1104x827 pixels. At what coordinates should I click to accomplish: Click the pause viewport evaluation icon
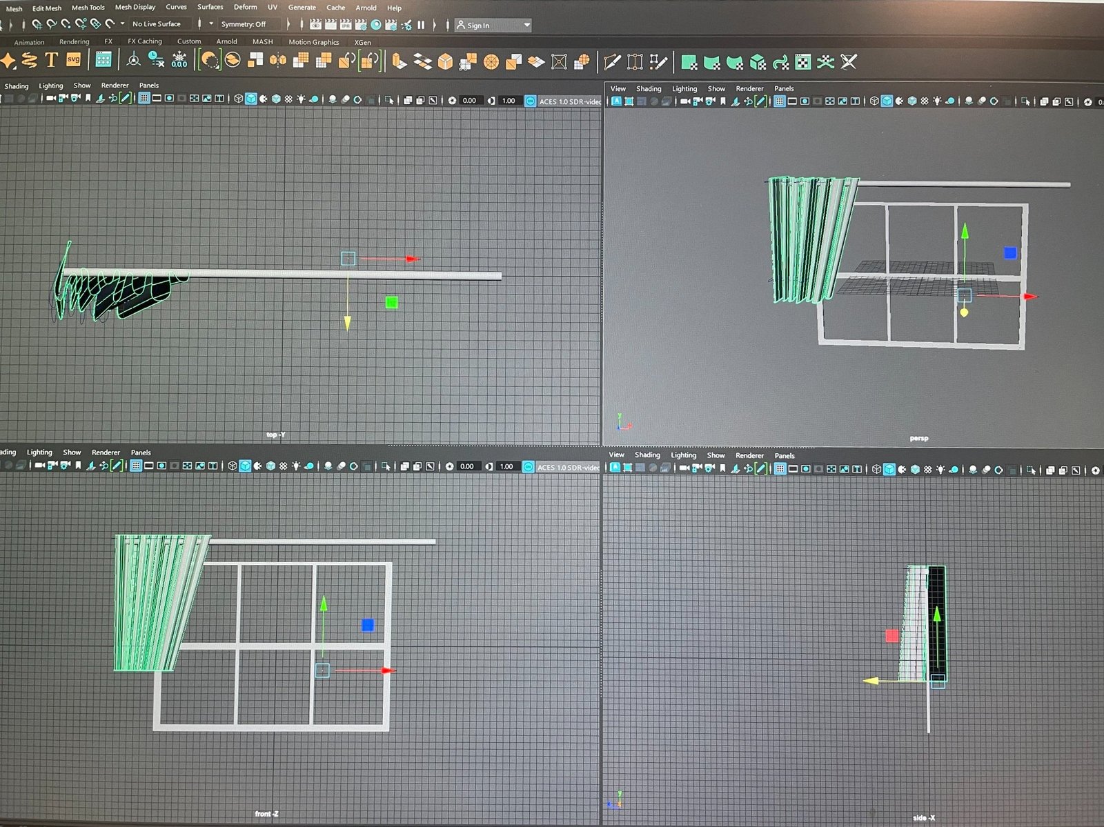(421, 25)
